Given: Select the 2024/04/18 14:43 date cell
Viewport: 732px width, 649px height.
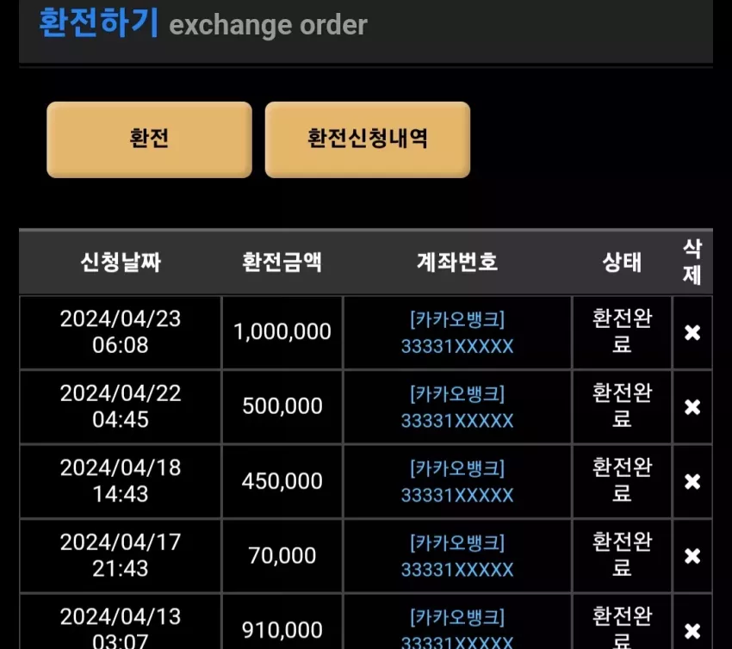Looking at the screenshot, I should 121,481.
